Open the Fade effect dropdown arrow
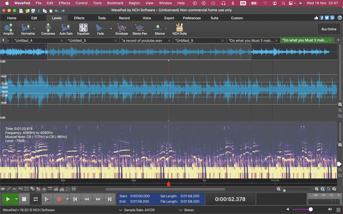Screen dimensions: 343x214 coord(111,29)
